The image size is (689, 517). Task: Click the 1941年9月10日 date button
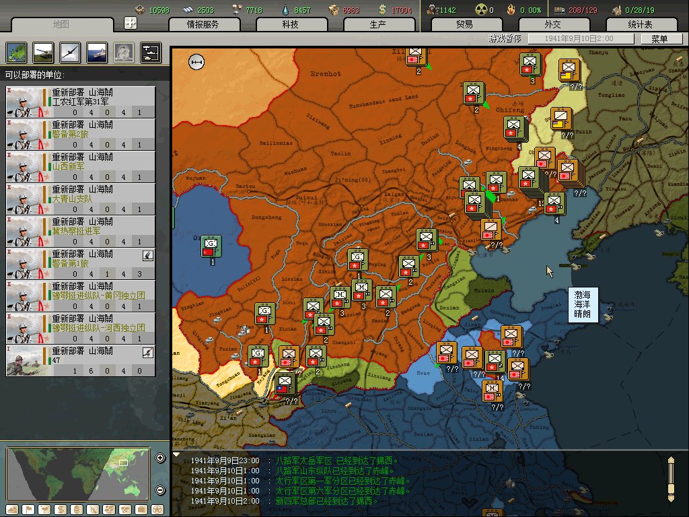(x=580, y=39)
